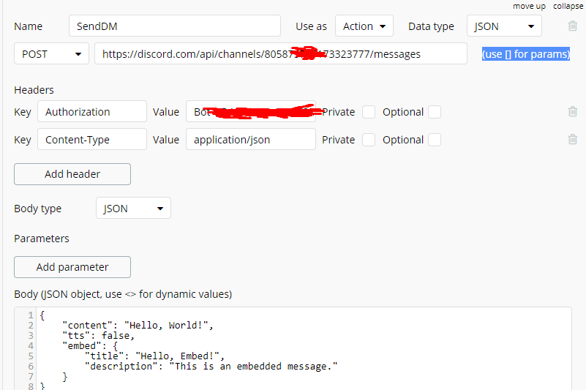Image resolution: width=586 pixels, height=390 pixels.
Task: Open the Use as Action dropdown
Action: (364, 26)
